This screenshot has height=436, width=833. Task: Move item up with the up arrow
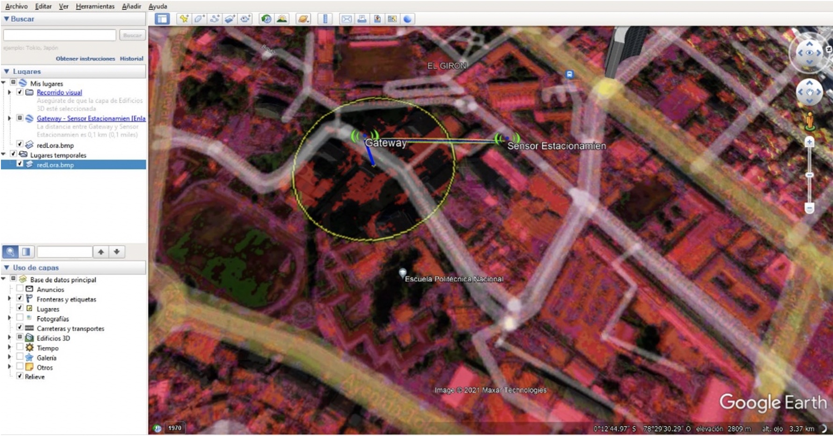pyautogui.click(x=101, y=252)
